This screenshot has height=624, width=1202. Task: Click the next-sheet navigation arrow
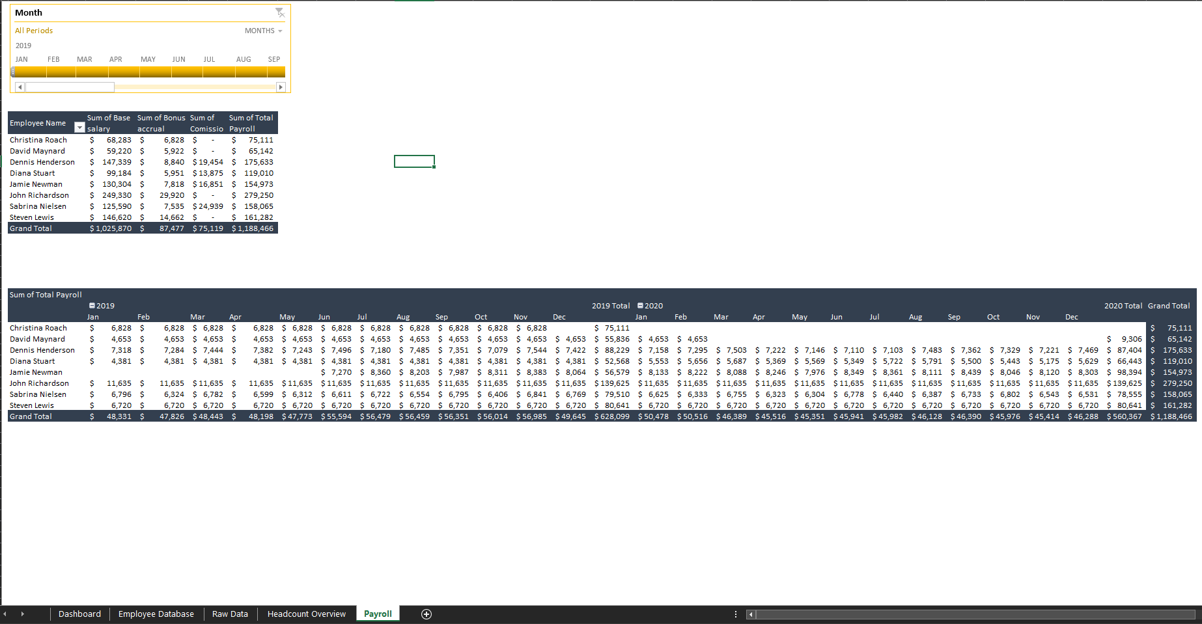[x=23, y=614]
